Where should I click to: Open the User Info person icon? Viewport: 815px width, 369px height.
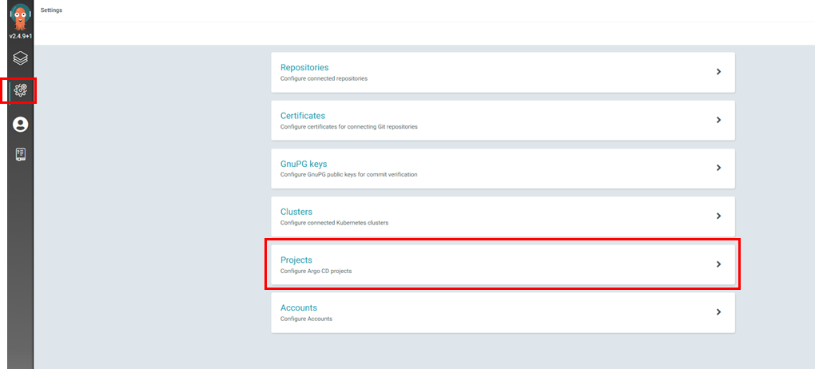20,125
